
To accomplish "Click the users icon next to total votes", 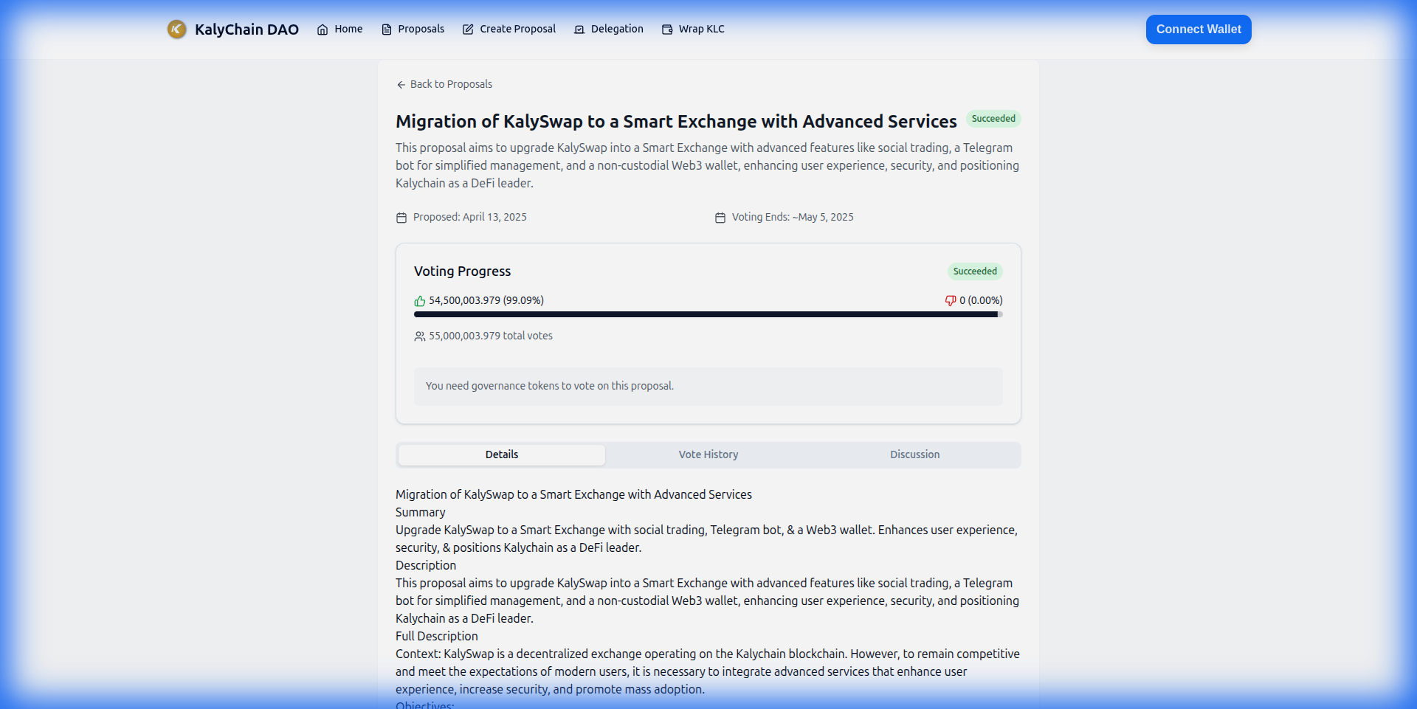I will 419,336.
